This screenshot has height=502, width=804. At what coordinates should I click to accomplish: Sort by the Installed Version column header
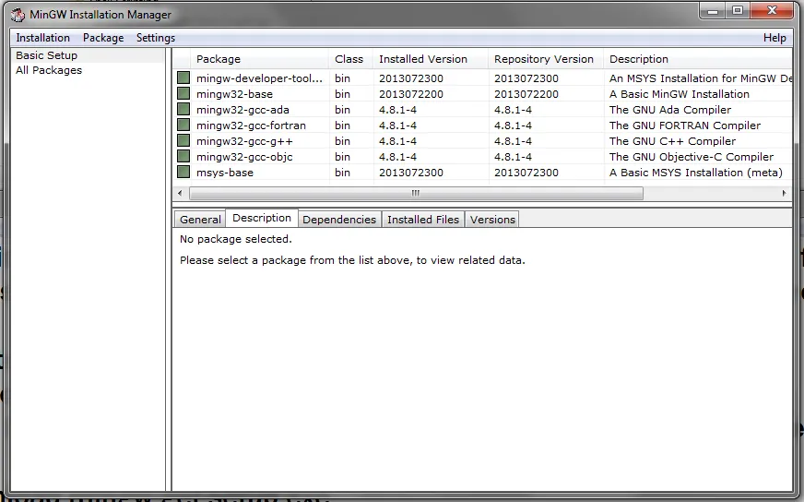431,59
